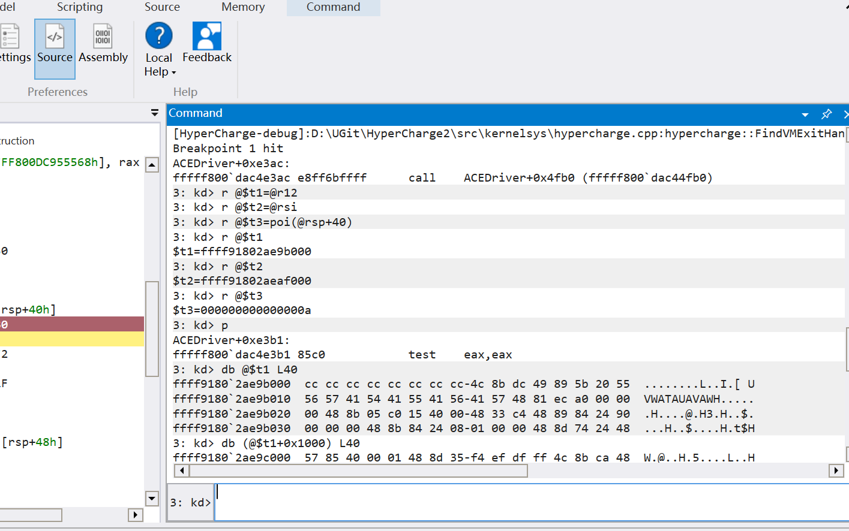Open the Source ribbon tab
Viewport: 849px width, 531px height.
tap(162, 7)
